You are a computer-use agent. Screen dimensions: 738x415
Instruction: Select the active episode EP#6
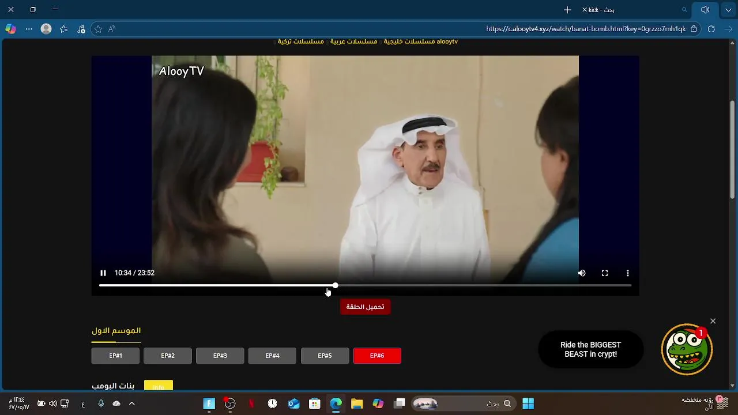(x=377, y=356)
